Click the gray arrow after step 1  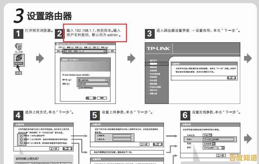40,58
